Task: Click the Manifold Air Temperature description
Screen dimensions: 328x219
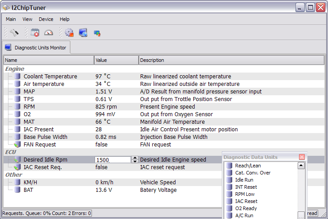Action: [172, 122]
